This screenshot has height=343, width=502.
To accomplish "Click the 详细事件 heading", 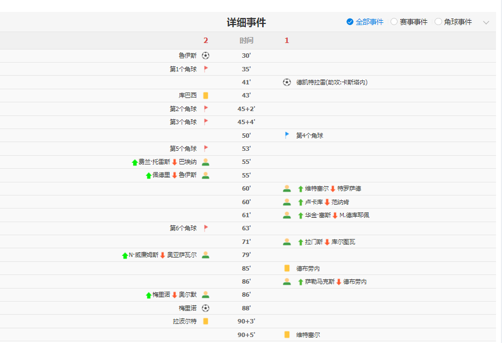I will (x=246, y=22).
